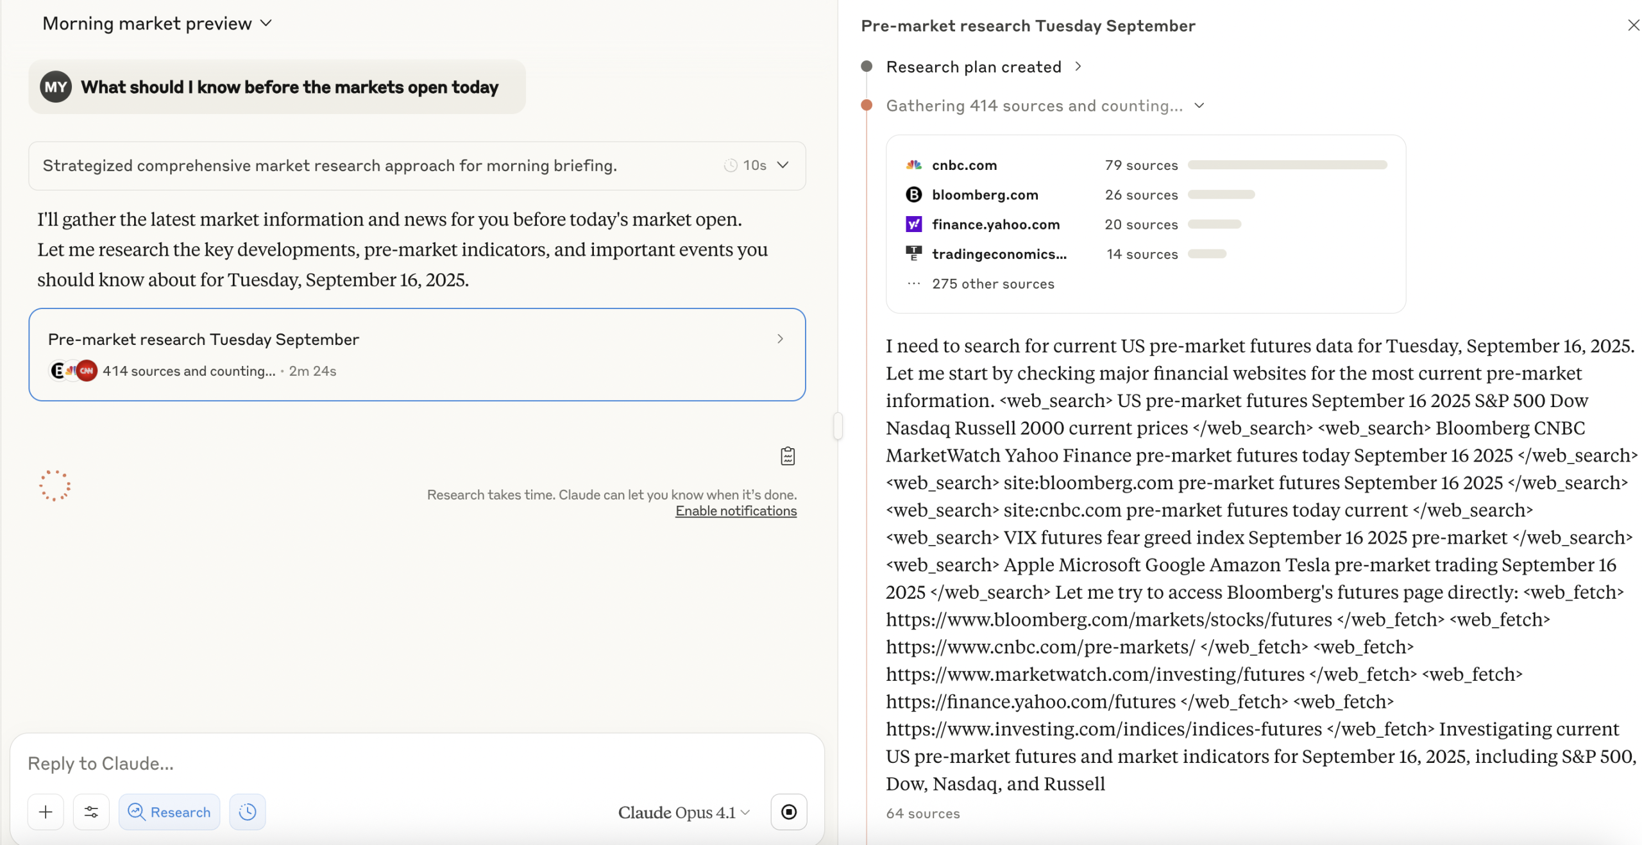The width and height of the screenshot is (1642, 845).
Task: Click the Enable notifications link
Action: (736, 511)
